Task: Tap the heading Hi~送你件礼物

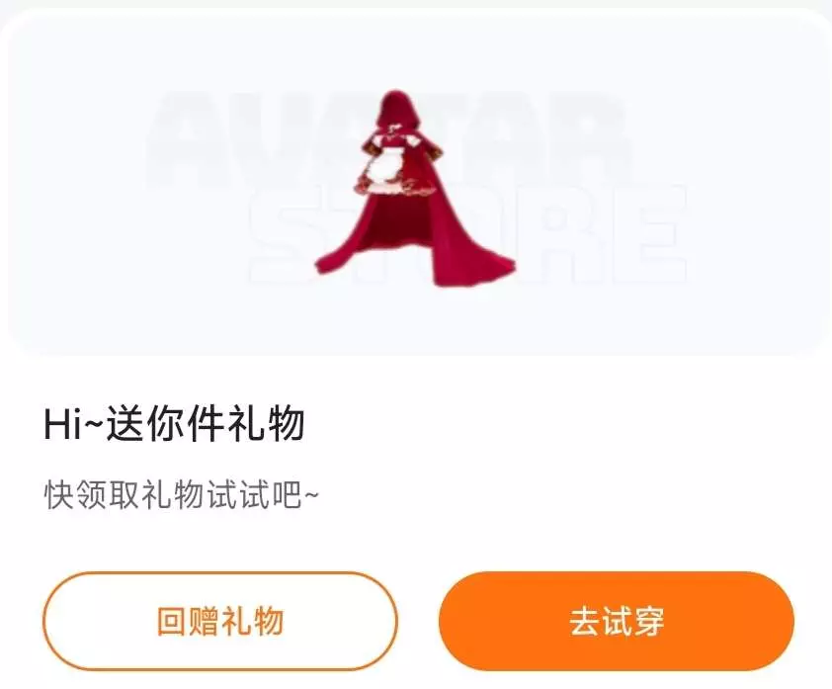Action: (x=174, y=424)
